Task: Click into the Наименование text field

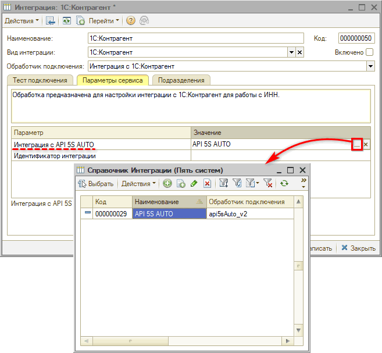Action: pos(195,38)
